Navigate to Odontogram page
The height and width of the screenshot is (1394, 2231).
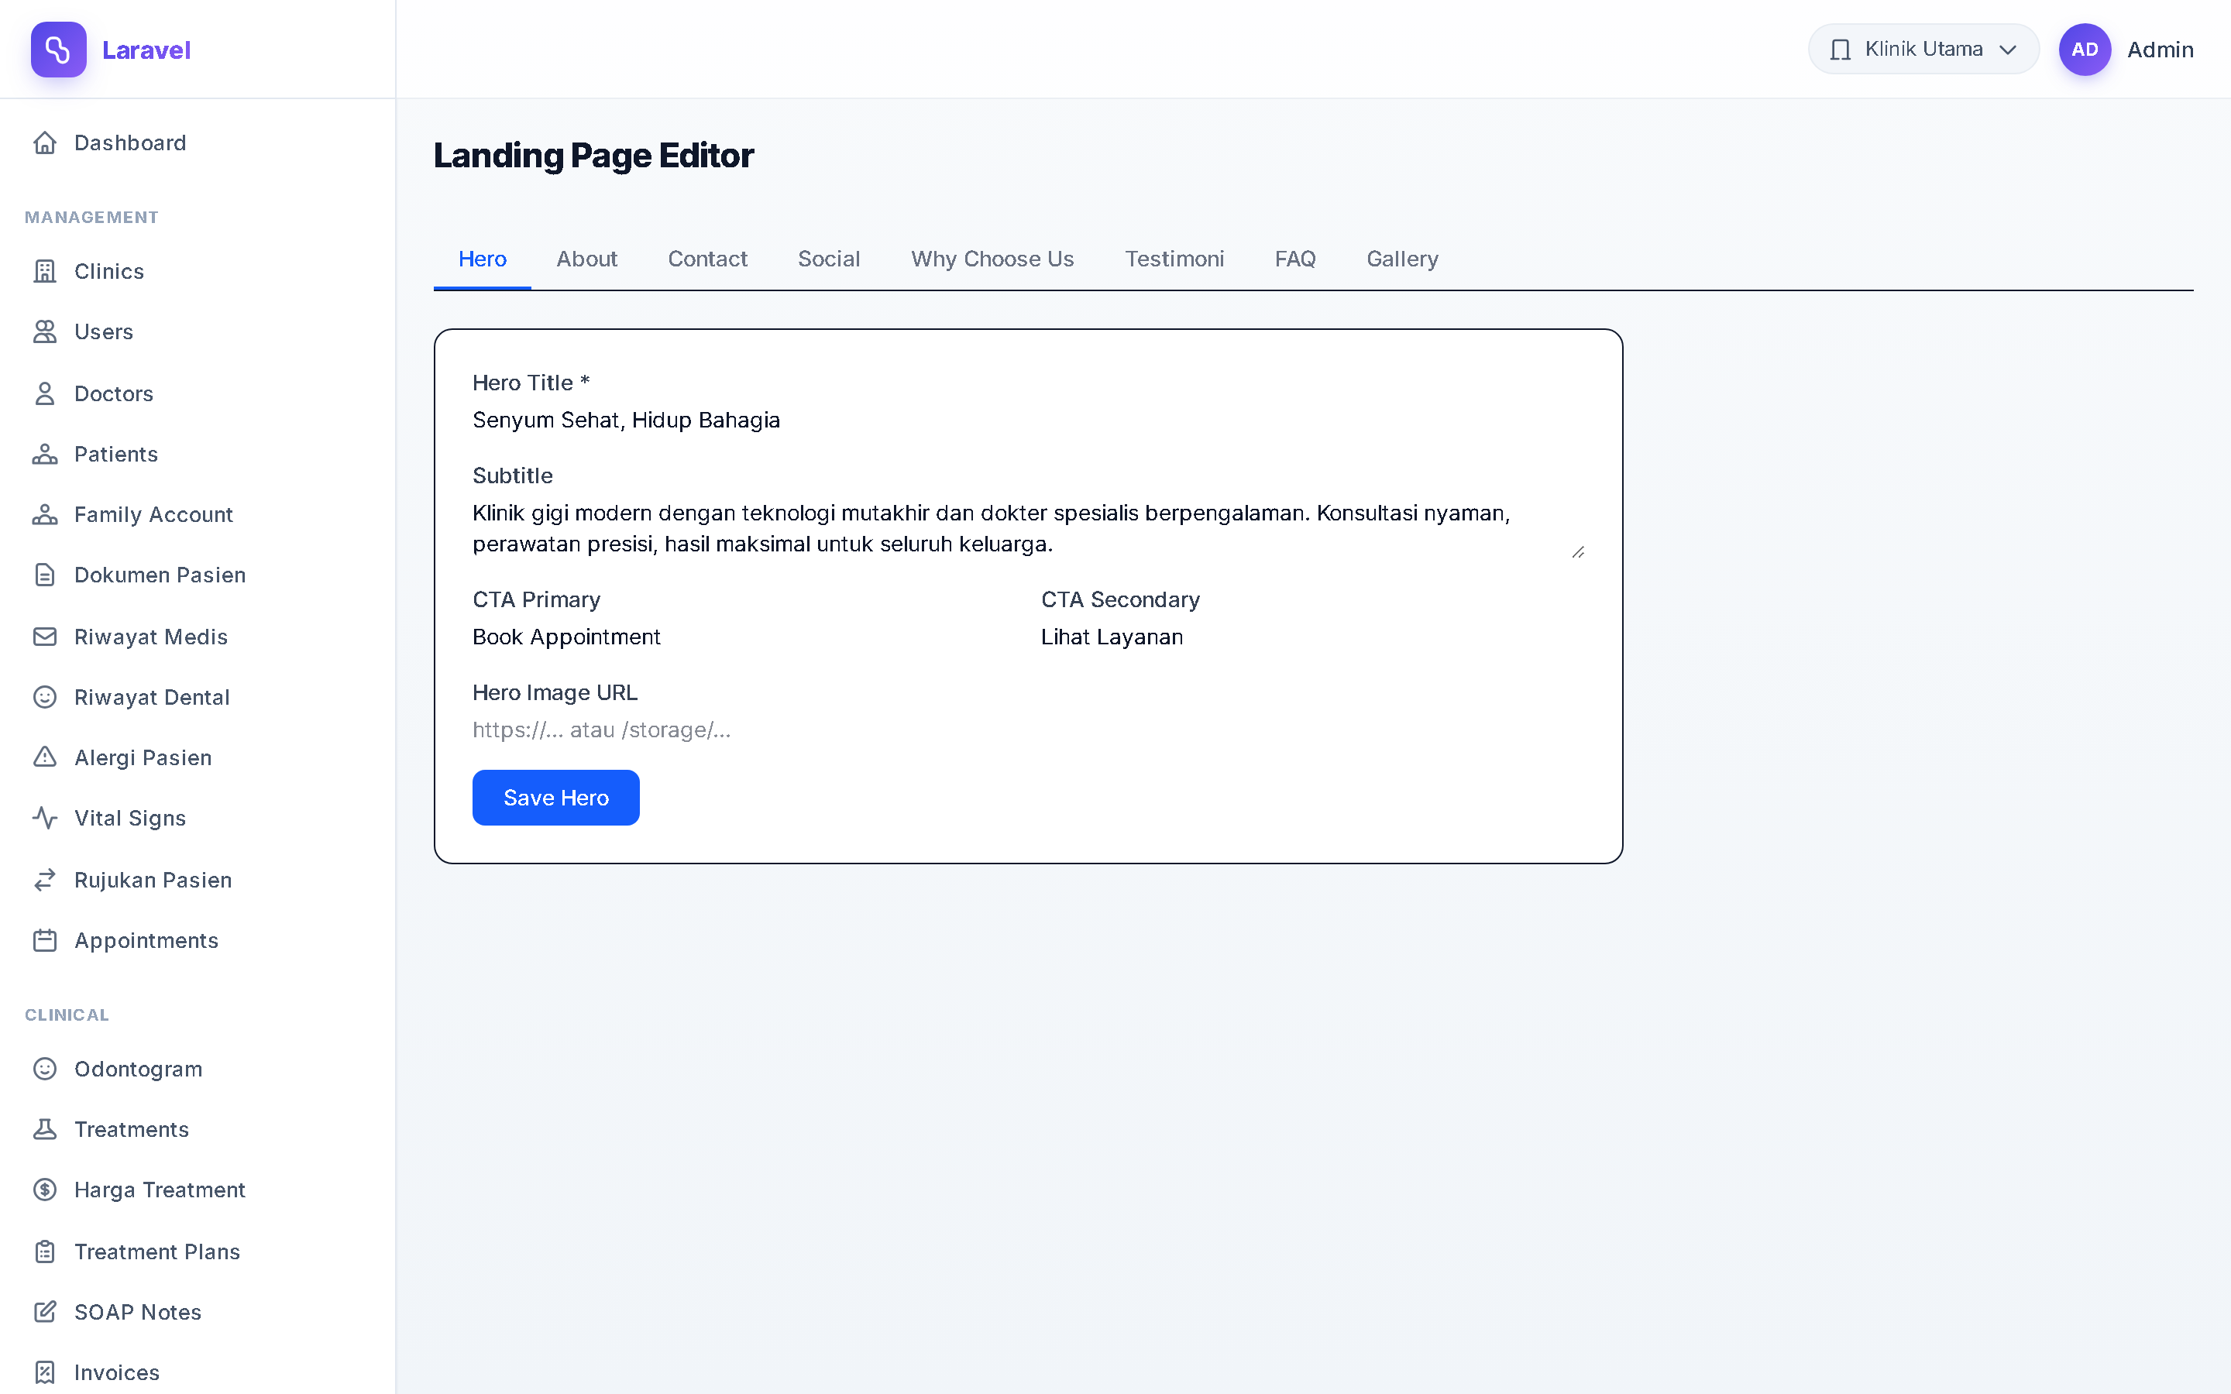coord(198,1070)
